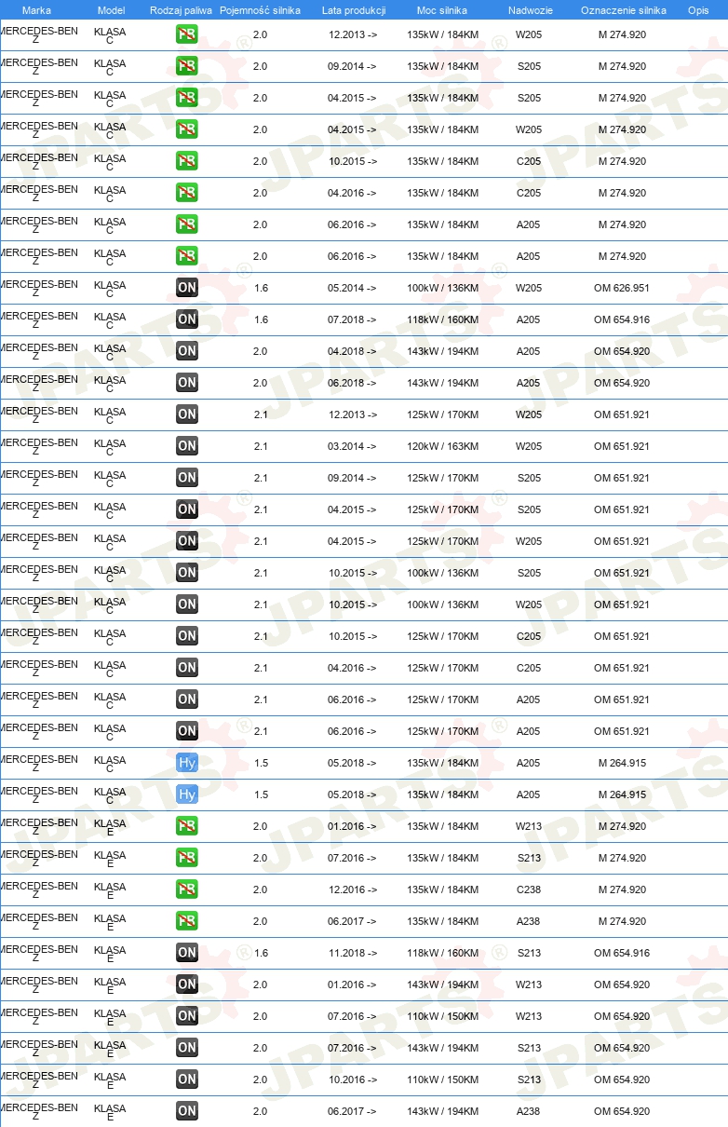Click ON icon in 04.2015 S205 OM 651.921 row
728x1127 pixels.
pos(187,510)
